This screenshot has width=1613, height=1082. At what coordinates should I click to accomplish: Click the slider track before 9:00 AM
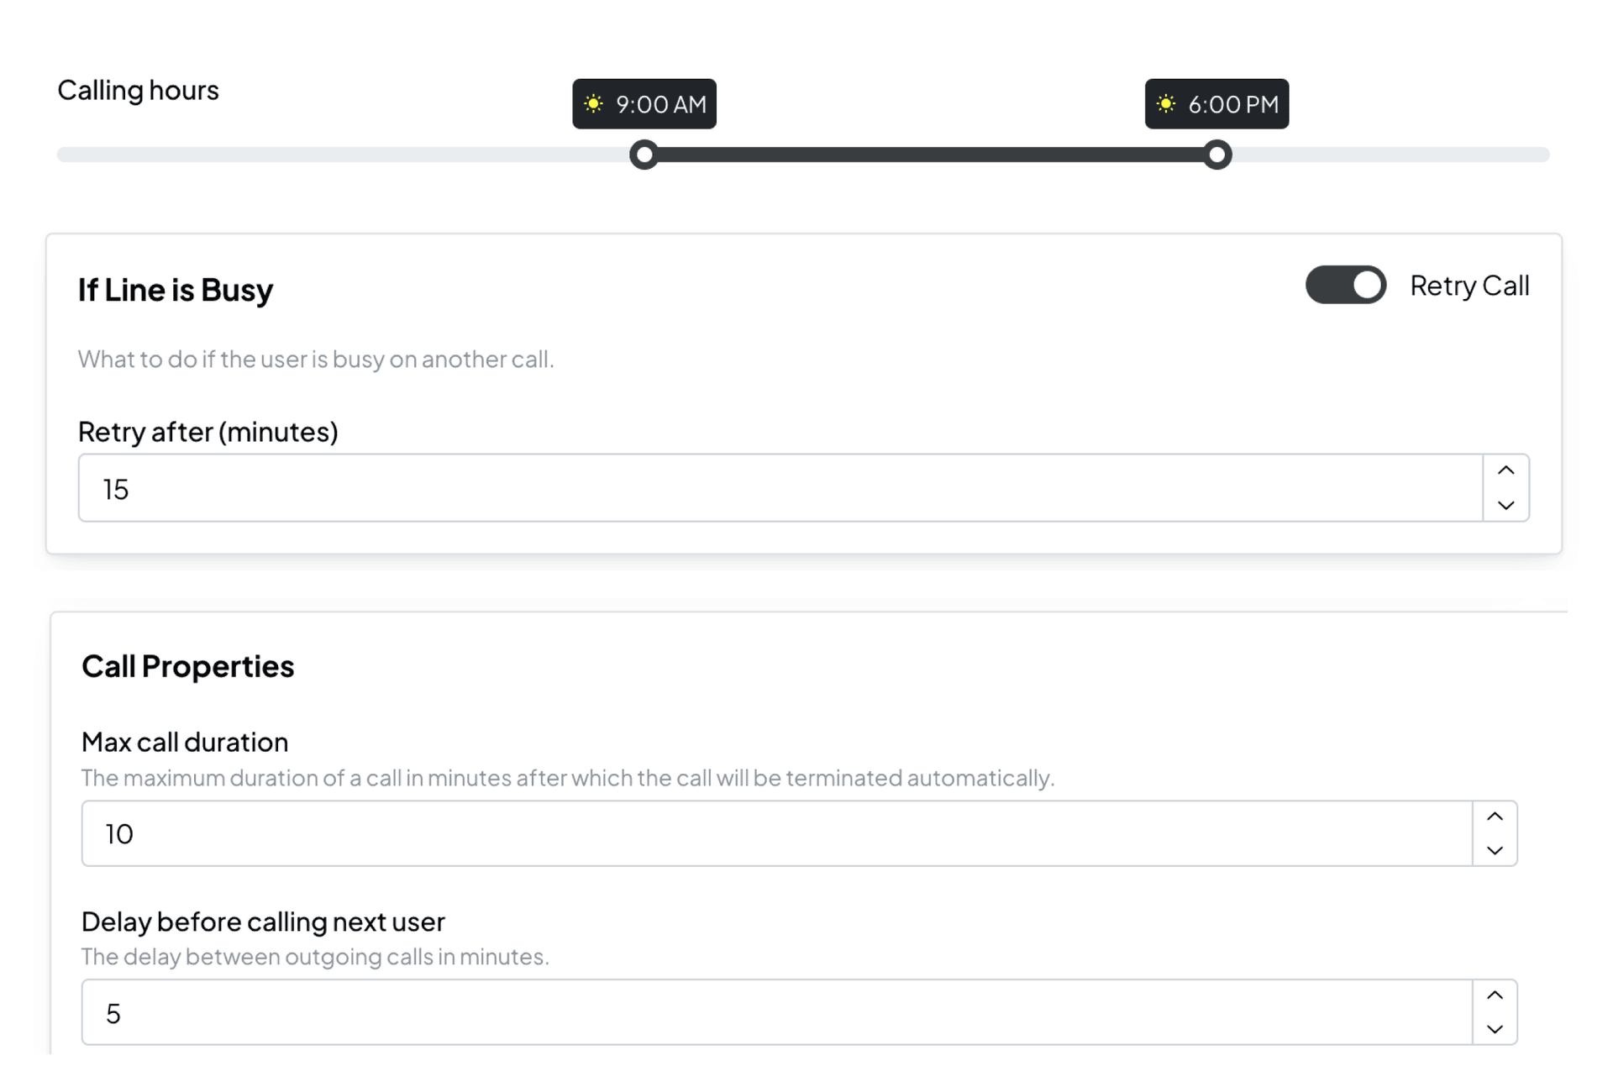pyautogui.click(x=336, y=155)
